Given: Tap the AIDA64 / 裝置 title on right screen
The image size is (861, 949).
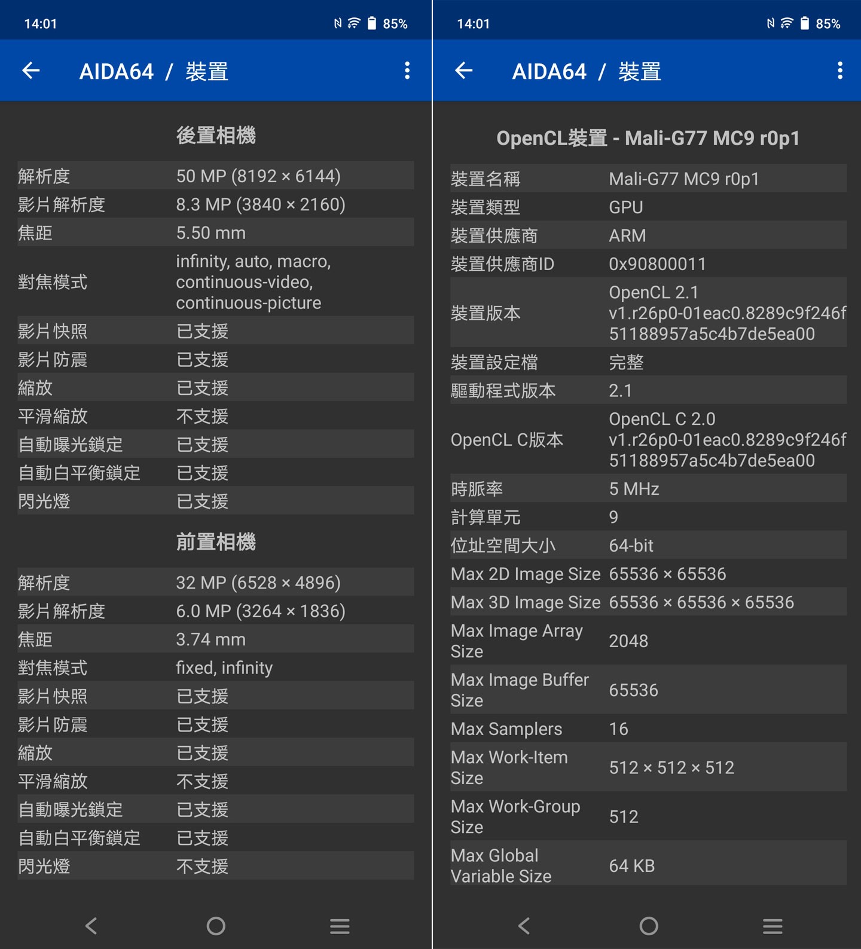Looking at the screenshot, I should click(x=587, y=71).
